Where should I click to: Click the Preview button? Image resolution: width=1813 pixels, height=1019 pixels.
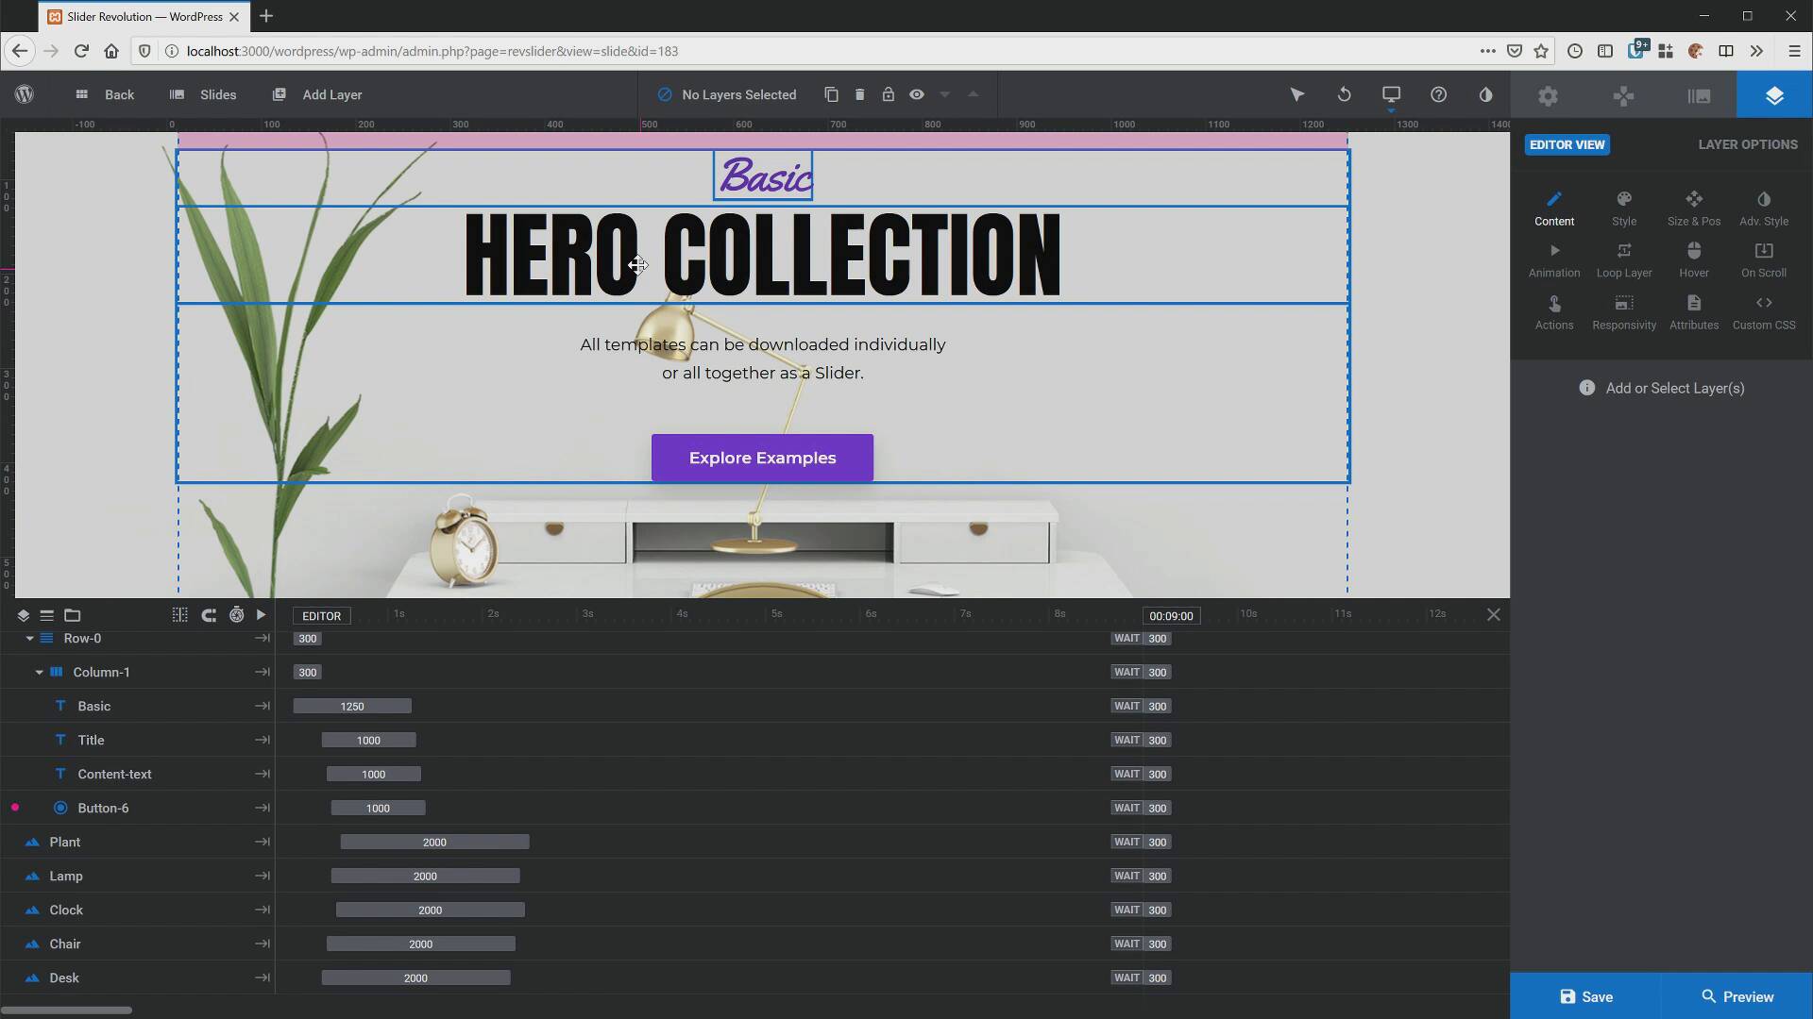coord(1737,996)
